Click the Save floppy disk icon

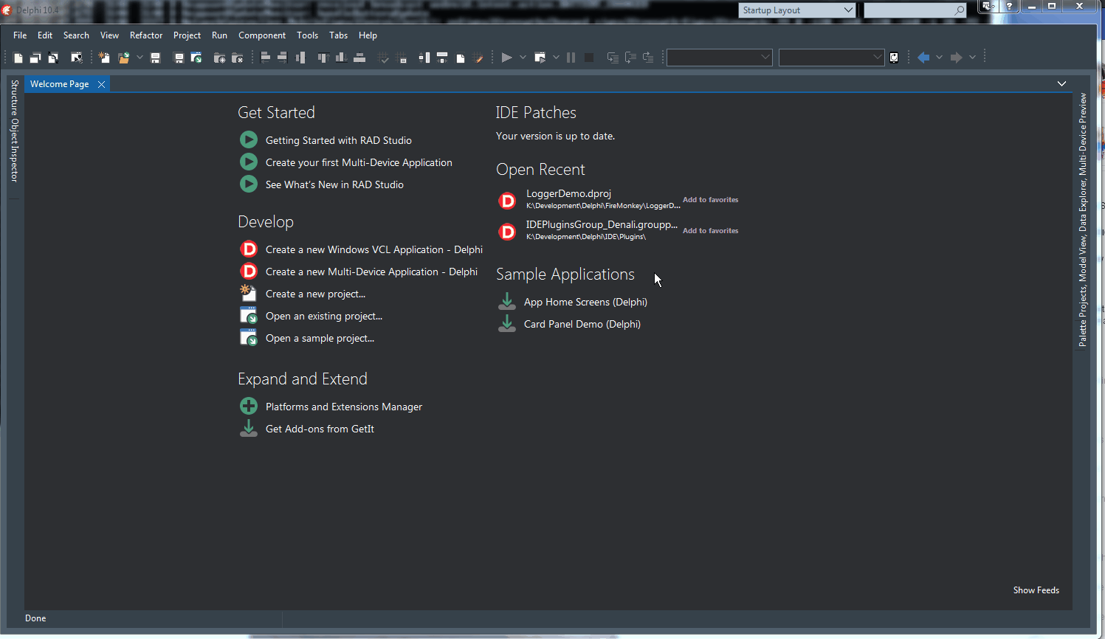click(155, 58)
